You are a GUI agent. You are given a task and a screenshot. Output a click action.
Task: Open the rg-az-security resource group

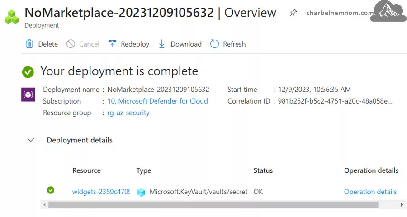click(128, 113)
